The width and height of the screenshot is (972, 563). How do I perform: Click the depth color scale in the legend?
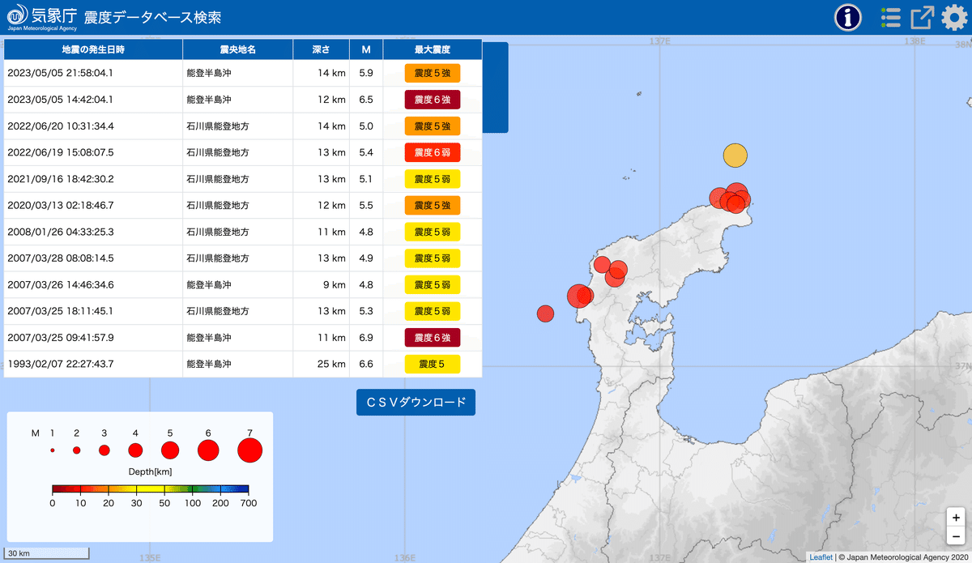(x=150, y=488)
